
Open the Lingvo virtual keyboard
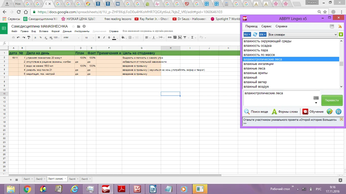(x=316, y=98)
